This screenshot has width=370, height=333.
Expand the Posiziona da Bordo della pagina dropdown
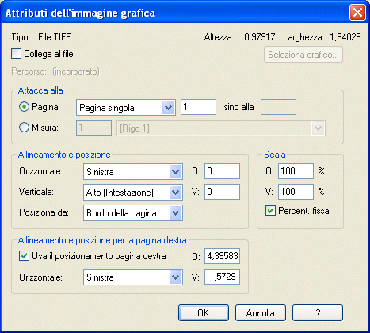[x=133, y=212]
